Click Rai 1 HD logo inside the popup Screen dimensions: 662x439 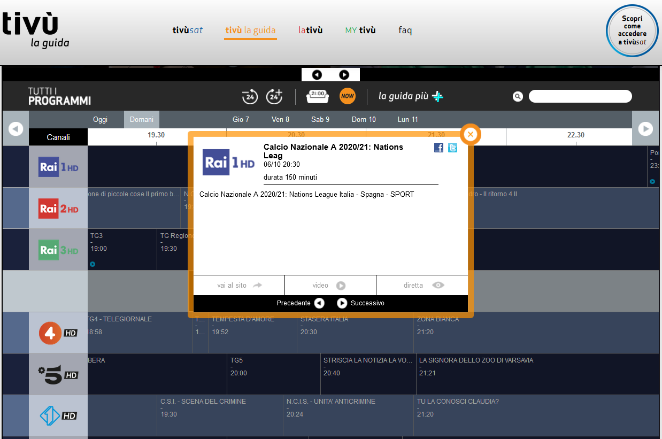tap(229, 163)
